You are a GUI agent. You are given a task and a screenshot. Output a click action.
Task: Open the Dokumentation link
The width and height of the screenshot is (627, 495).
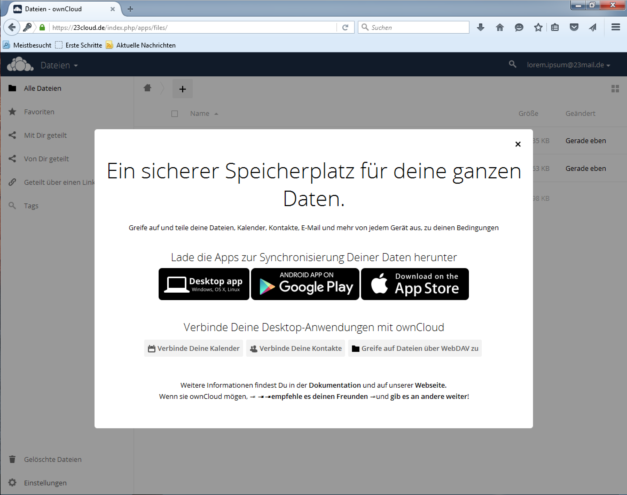click(x=335, y=385)
